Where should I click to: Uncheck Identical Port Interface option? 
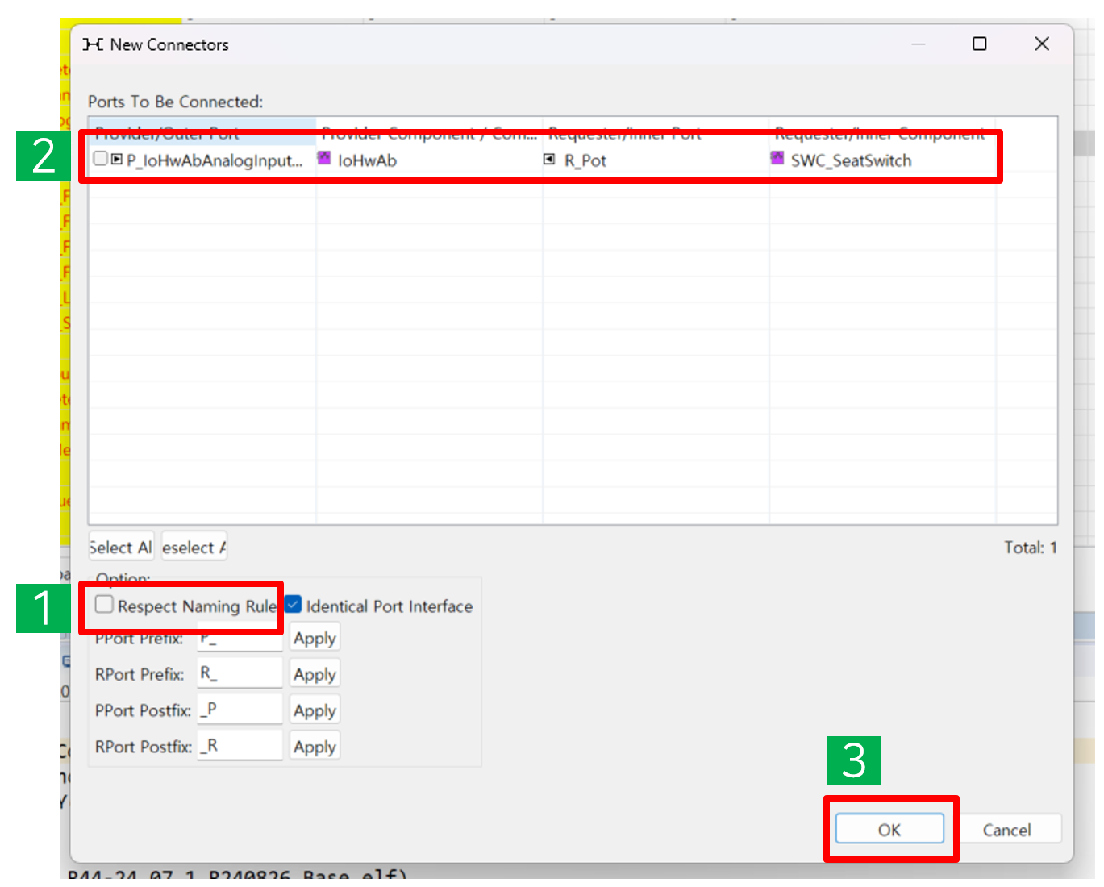coord(294,605)
